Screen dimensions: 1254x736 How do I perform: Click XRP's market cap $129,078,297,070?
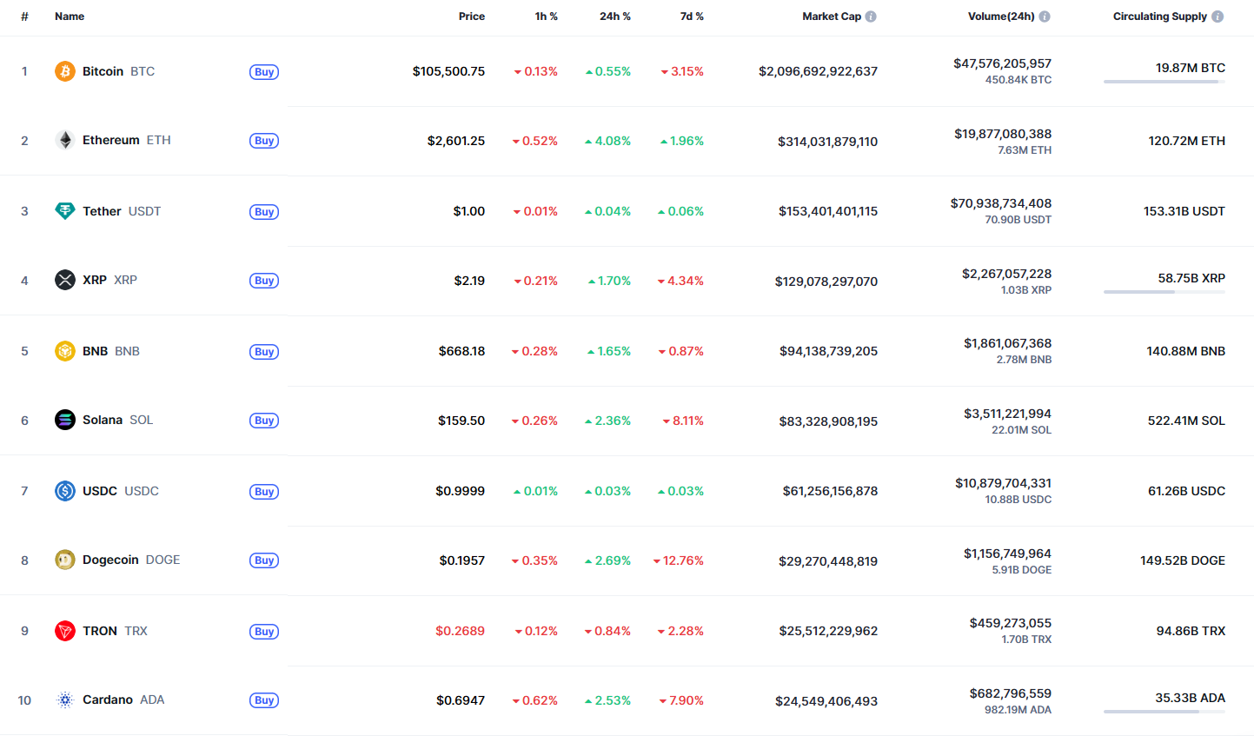click(x=826, y=282)
